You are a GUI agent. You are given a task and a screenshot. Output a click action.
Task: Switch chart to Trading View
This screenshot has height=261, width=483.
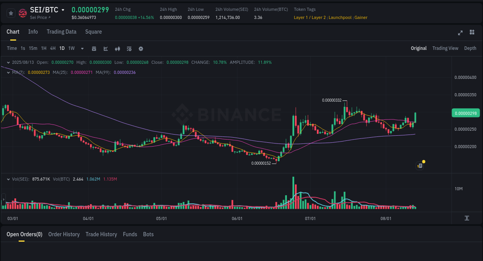[445, 48]
